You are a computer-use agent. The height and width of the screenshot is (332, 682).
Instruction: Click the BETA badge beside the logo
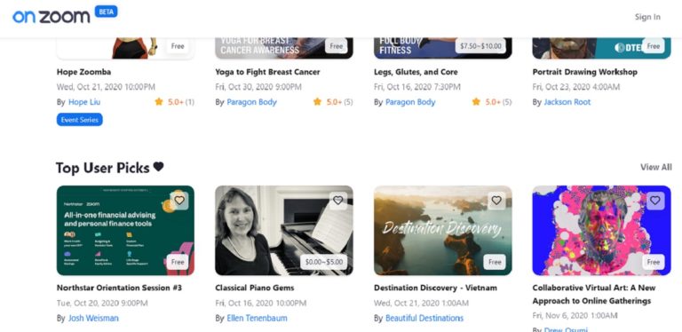[106, 12]
